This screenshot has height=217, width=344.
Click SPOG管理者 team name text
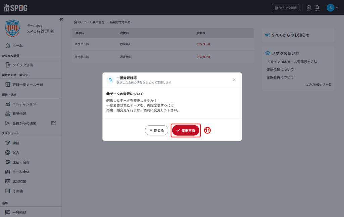[x=41, y=31]
